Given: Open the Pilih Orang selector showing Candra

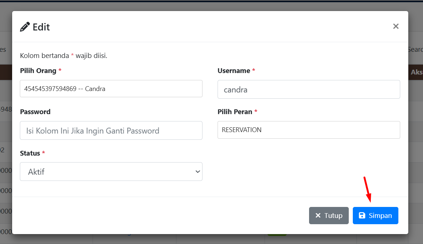Looking at the screenshot, I should 111,88.
